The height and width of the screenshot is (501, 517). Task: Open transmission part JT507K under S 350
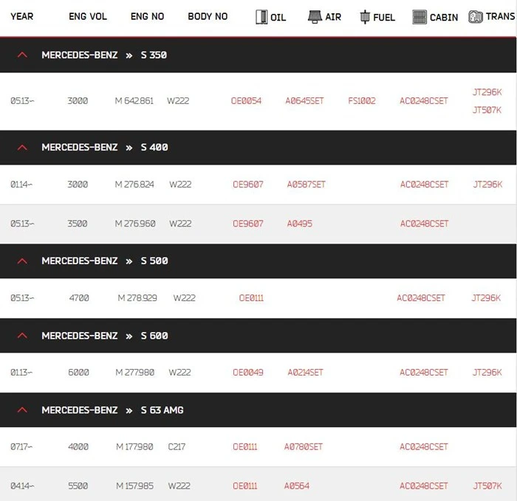487,110
